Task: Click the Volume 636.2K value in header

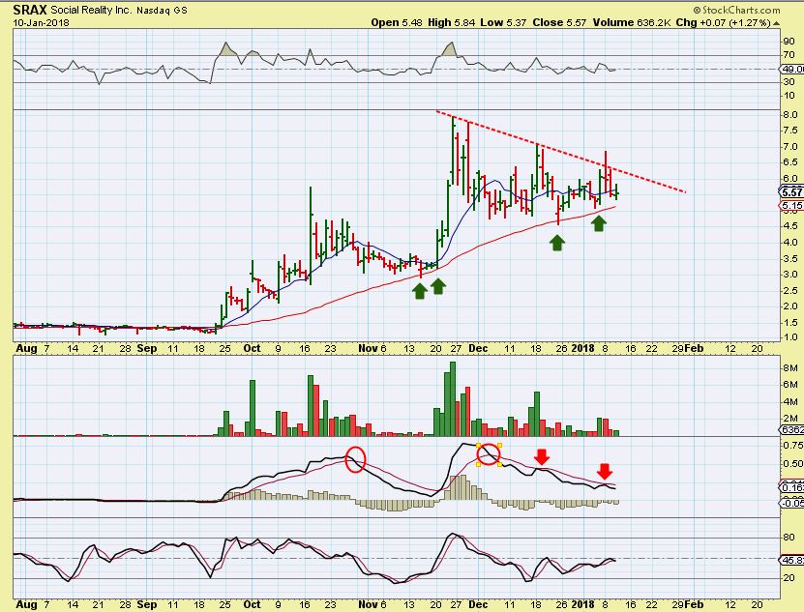Action: coord(632,23)
